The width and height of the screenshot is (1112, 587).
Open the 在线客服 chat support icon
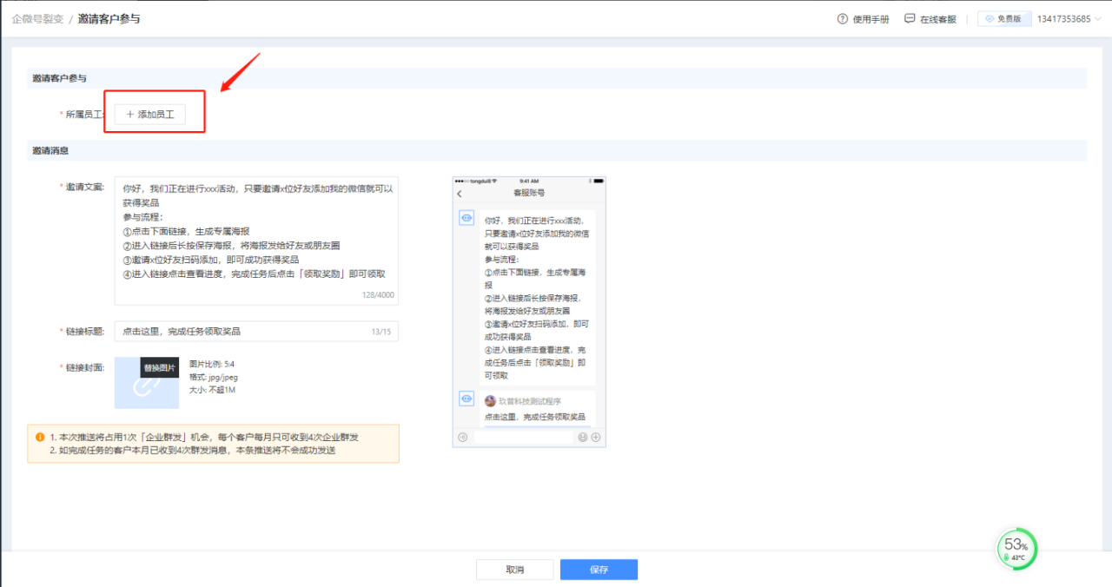tap(909, 18)
